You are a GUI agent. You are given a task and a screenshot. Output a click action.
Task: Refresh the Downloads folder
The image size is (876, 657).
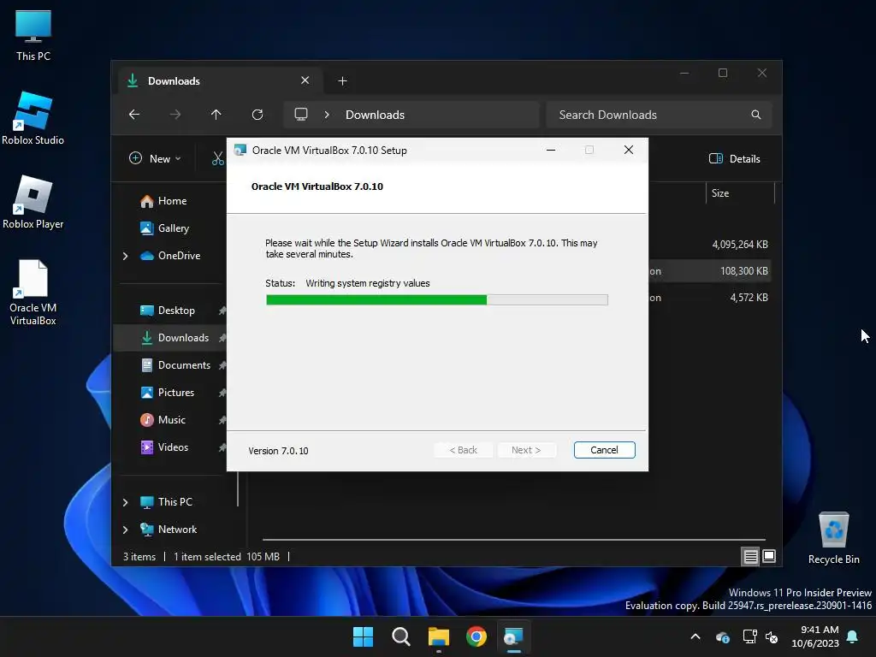click(257, 115)
